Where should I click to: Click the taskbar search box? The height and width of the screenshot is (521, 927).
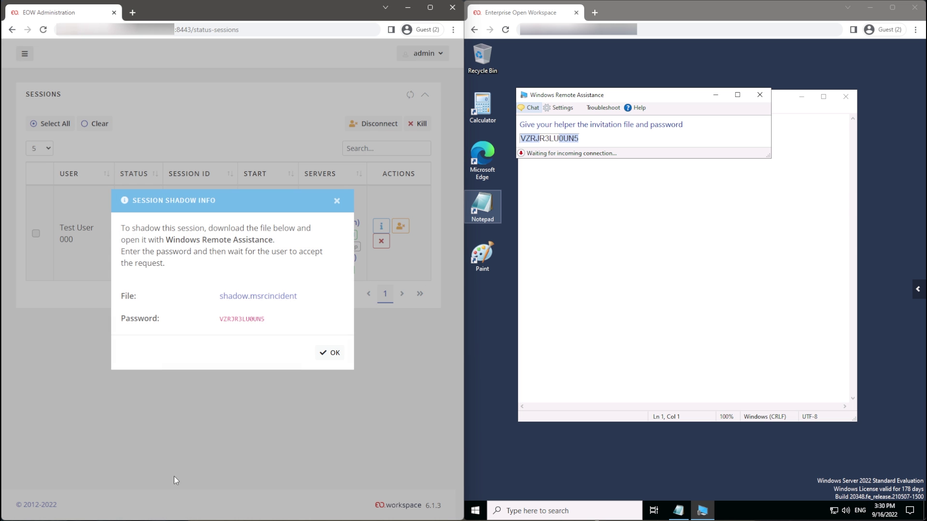(x=564, y=510)
